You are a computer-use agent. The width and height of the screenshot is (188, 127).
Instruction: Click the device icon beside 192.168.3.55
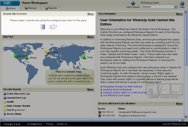pos(99,116)
